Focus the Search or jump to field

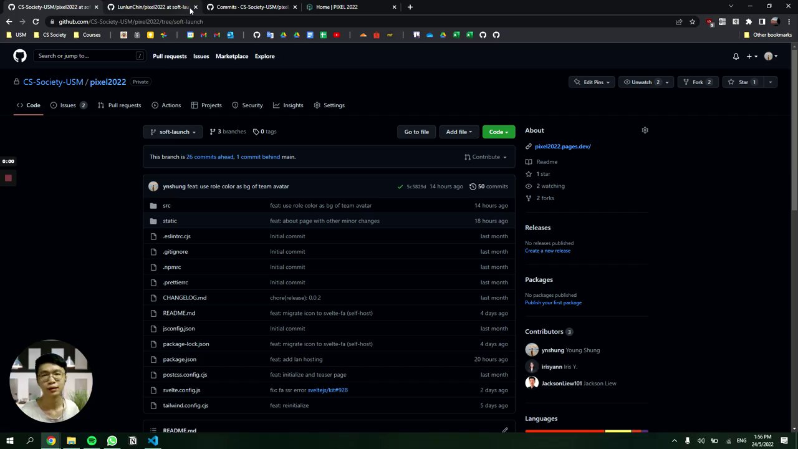point(91,56)
